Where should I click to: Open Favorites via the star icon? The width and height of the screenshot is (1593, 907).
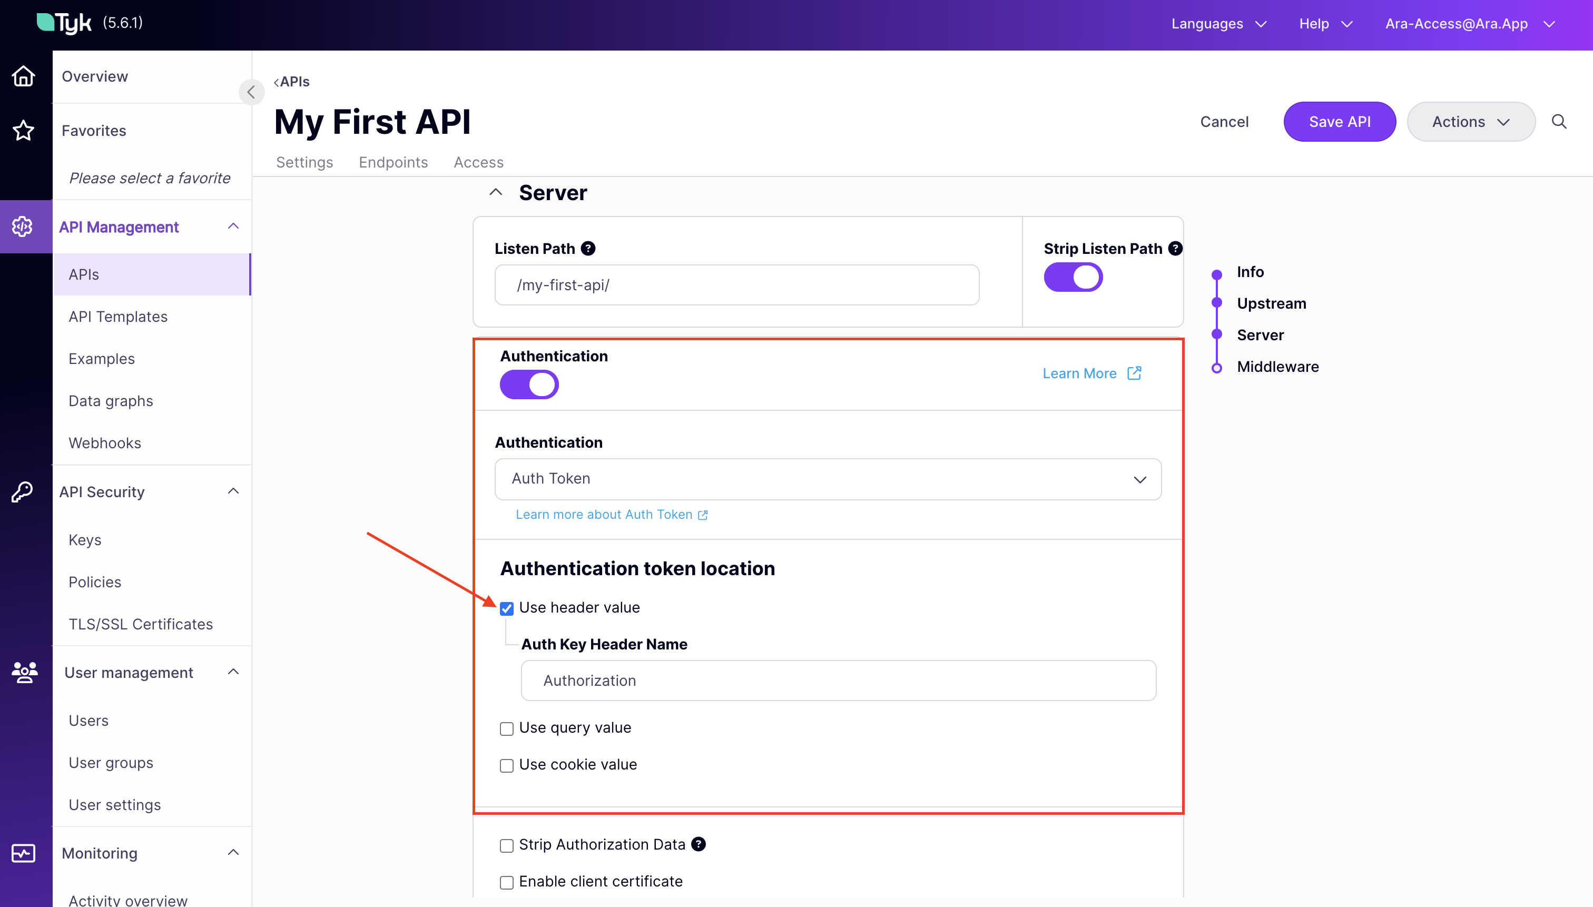tap(23, 130)
